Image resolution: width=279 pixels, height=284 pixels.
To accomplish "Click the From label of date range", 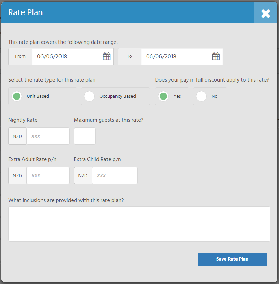I will pyautogui.click(x=20, y=57).
